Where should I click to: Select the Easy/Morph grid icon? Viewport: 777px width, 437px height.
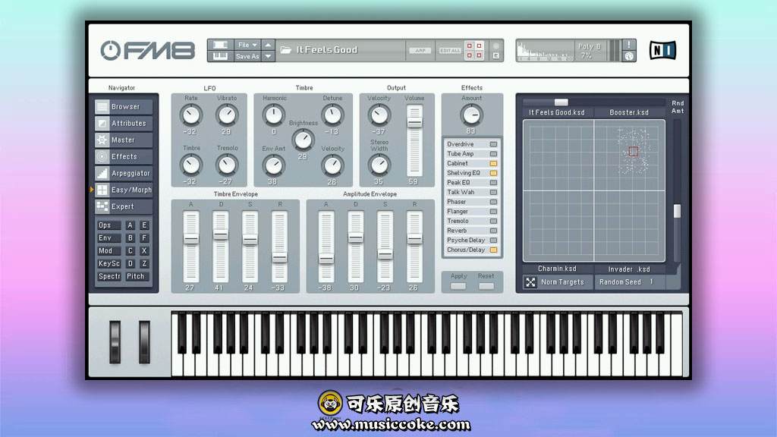click(102, 190)
